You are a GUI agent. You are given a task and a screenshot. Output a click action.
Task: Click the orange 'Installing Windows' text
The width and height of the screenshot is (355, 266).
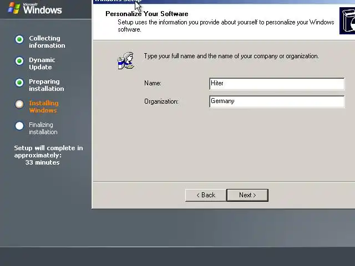point(44,107)
